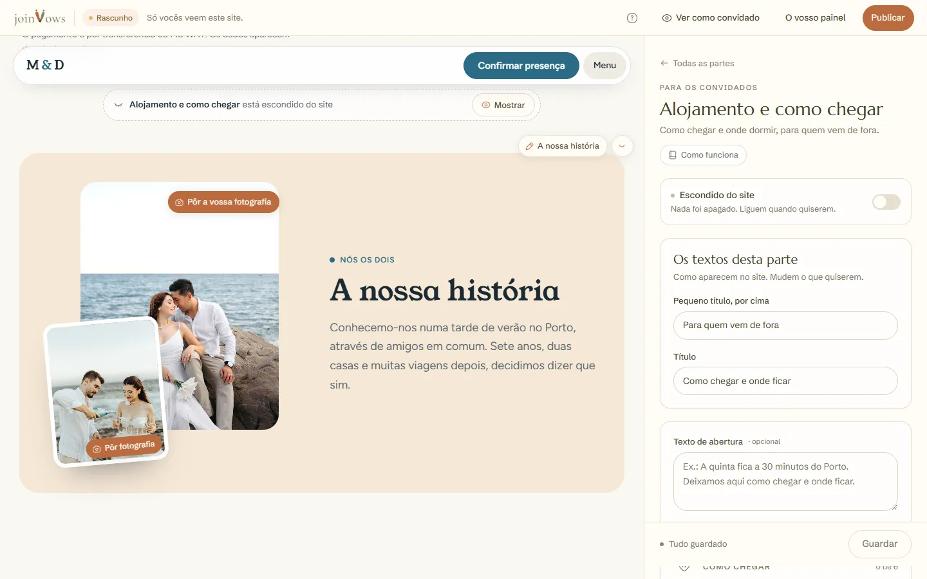
Task: Click the PARA OS CONVIDADOS label
Action: click(x=708, y=87)
